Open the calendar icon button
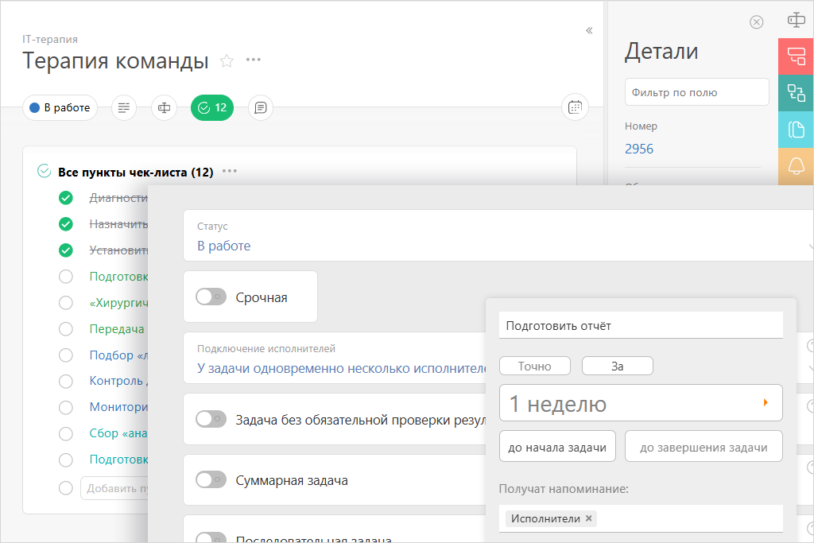 coord(575,107)
